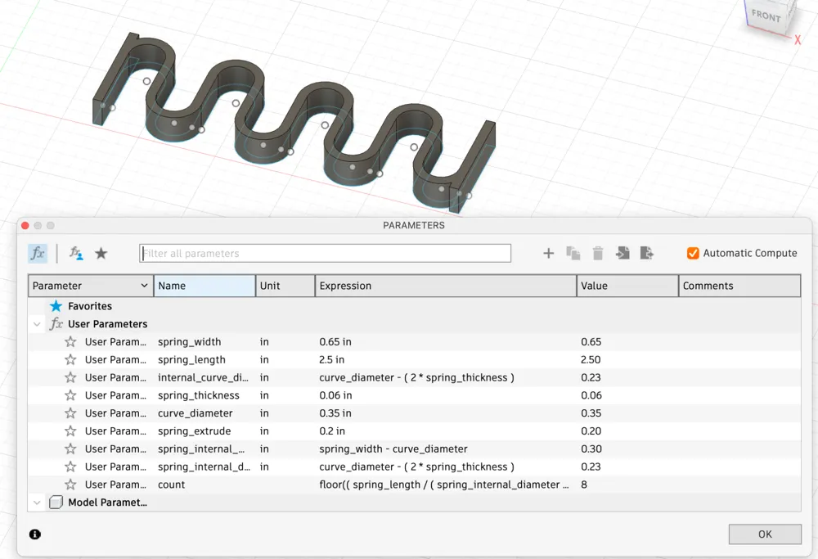This screenshot has height=559, width=818.
Task: Expand the Model Parameters section
Action: point(37,502)
